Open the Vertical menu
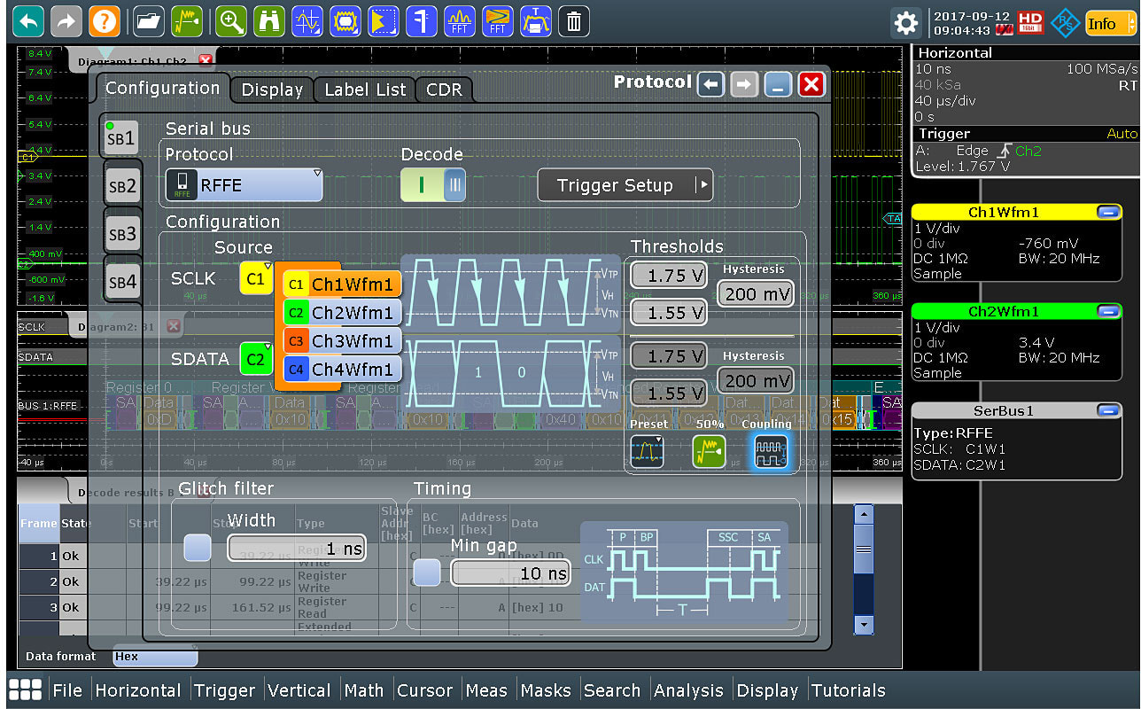This screenshot has width=1141, height=709. 299,690
